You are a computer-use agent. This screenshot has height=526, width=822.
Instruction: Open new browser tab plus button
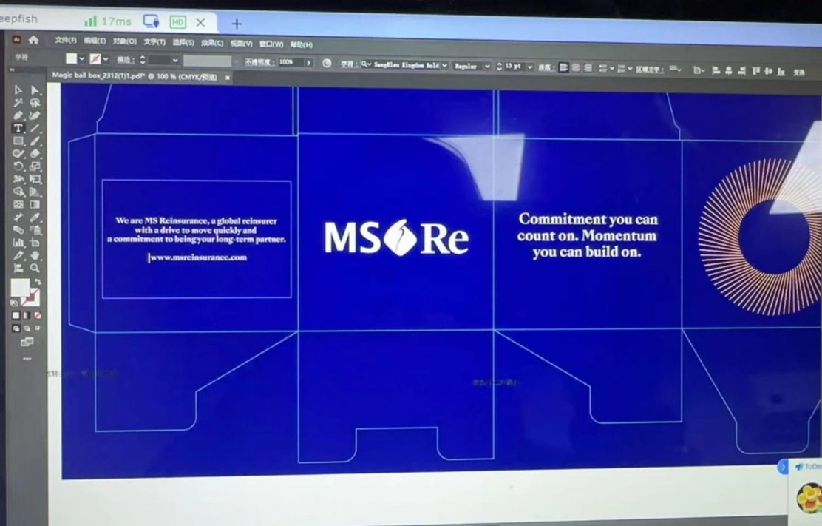tap(237, 24)
